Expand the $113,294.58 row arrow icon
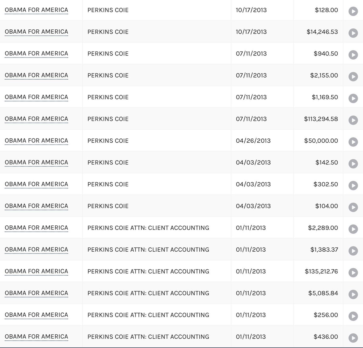 coord(353,120)
